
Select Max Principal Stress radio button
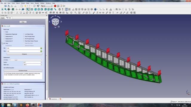[x=24, y=37]
